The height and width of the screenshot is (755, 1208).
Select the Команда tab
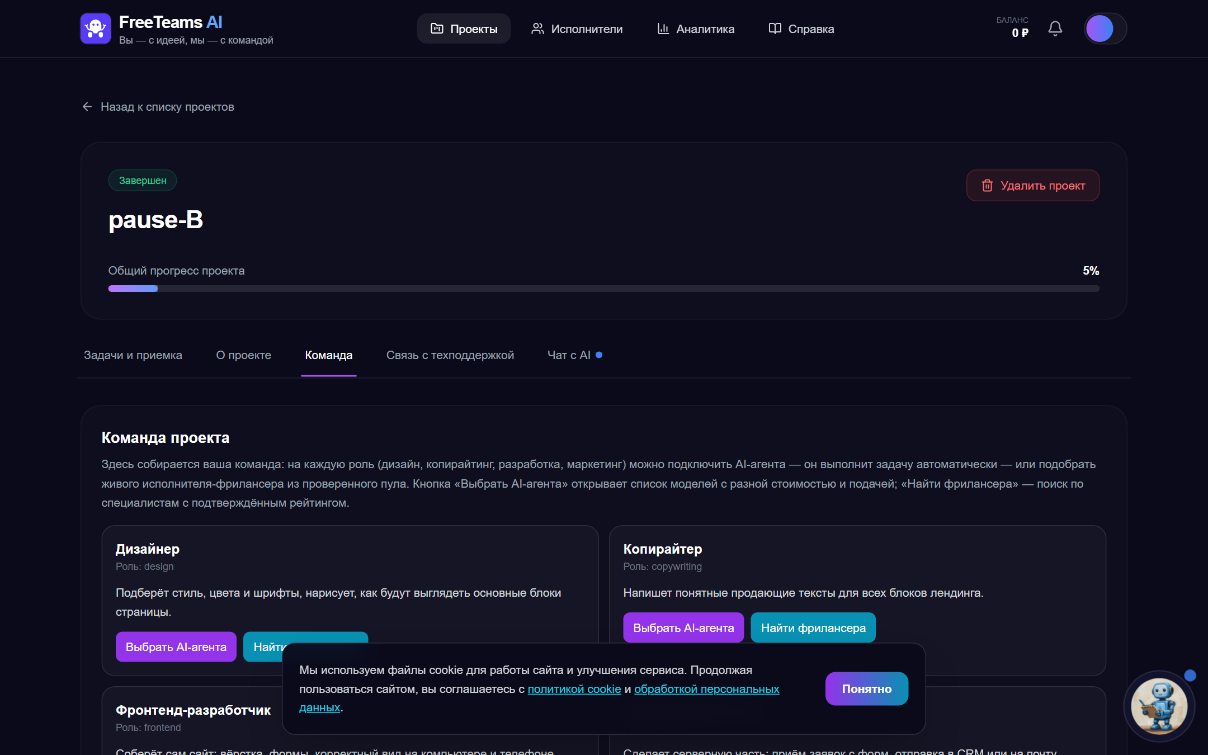tap(328, 355)
